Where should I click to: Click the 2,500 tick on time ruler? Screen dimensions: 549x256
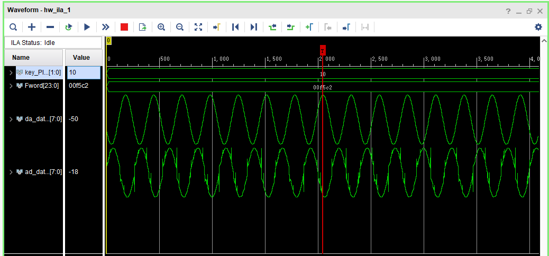380,59
